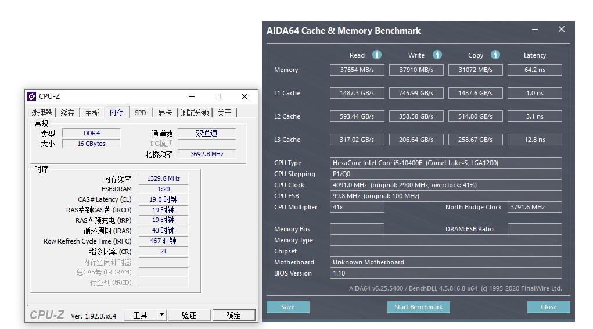Click the empty Memory Type field in AIDA64

pos(446,240)
